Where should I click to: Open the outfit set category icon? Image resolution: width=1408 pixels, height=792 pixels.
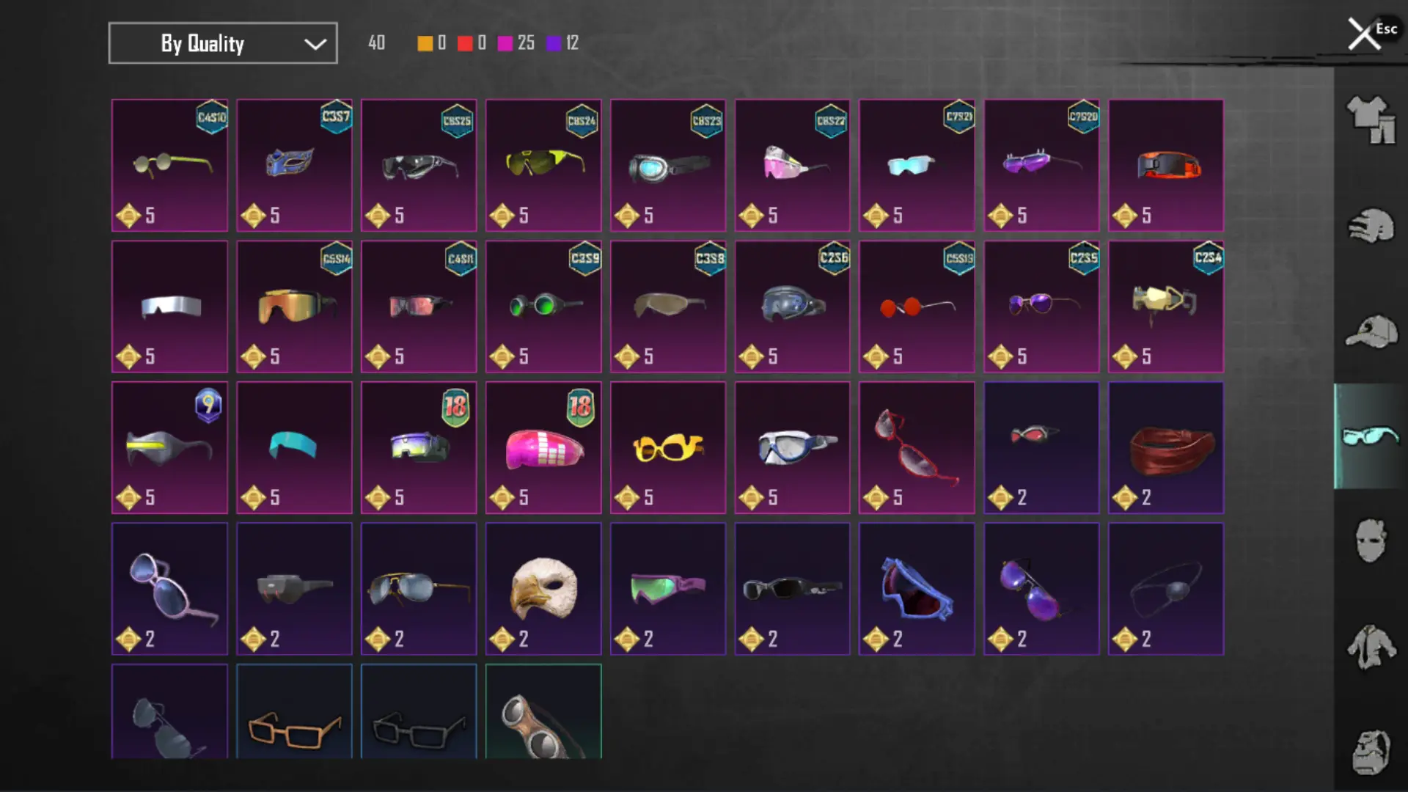tap(1370, 120)
